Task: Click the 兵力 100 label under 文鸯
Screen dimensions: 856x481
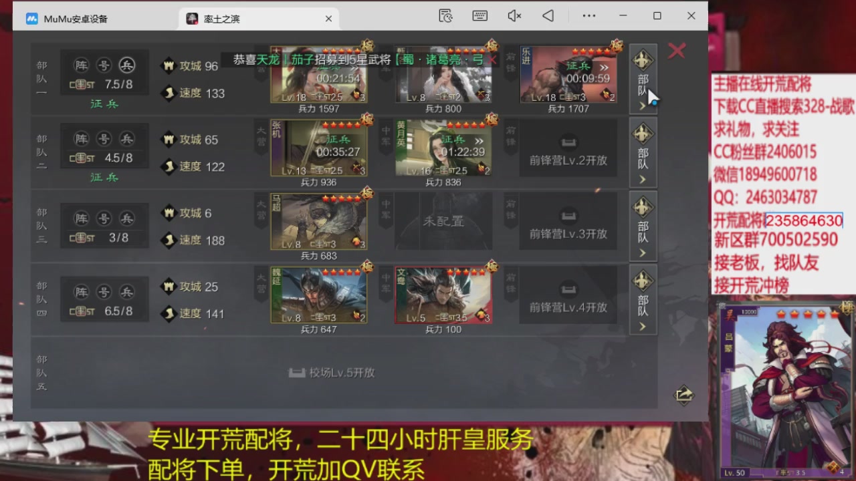Action: 444,329
